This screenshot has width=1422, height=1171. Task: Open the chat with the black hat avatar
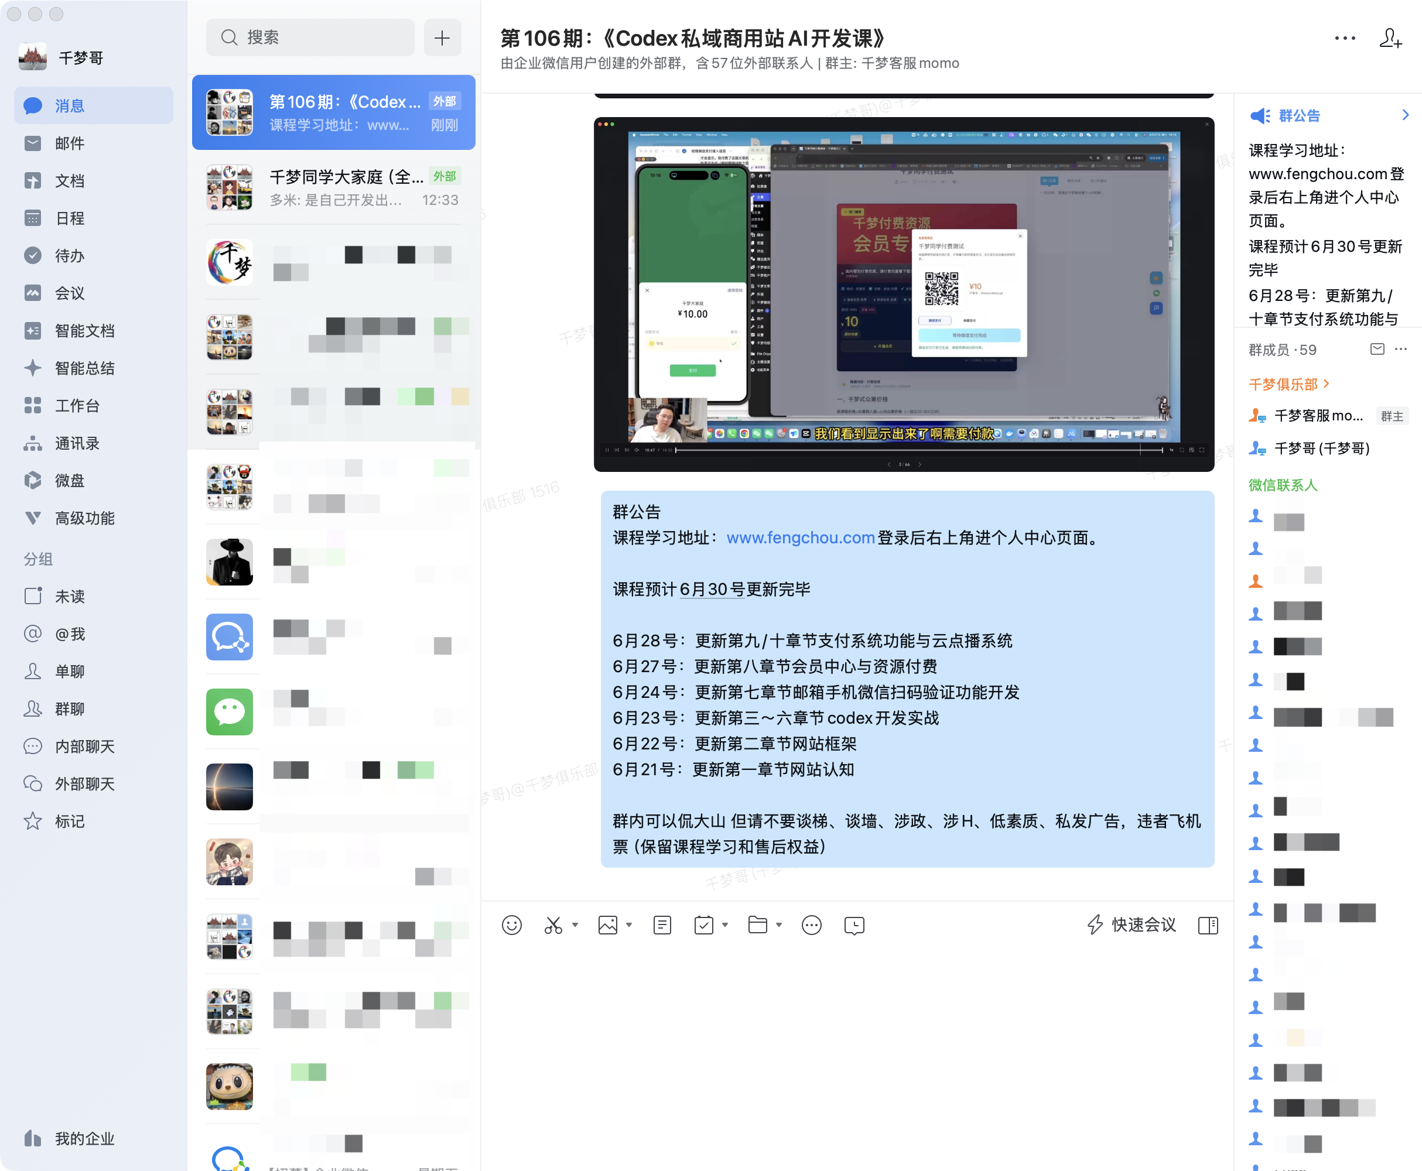coord(333,562)
